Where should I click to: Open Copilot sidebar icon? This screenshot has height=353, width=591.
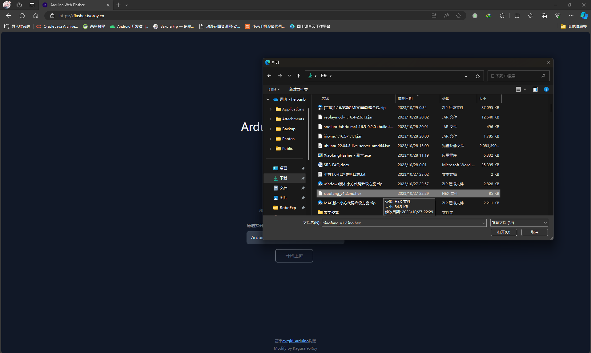tap(584, 16)
